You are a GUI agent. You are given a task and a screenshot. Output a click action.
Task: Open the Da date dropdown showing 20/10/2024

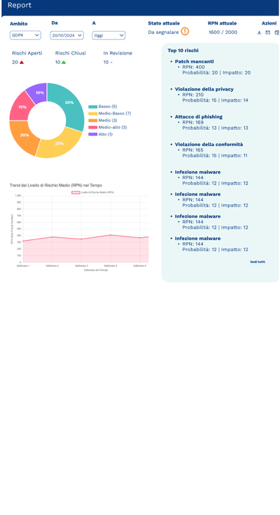(x=67, y=35)
